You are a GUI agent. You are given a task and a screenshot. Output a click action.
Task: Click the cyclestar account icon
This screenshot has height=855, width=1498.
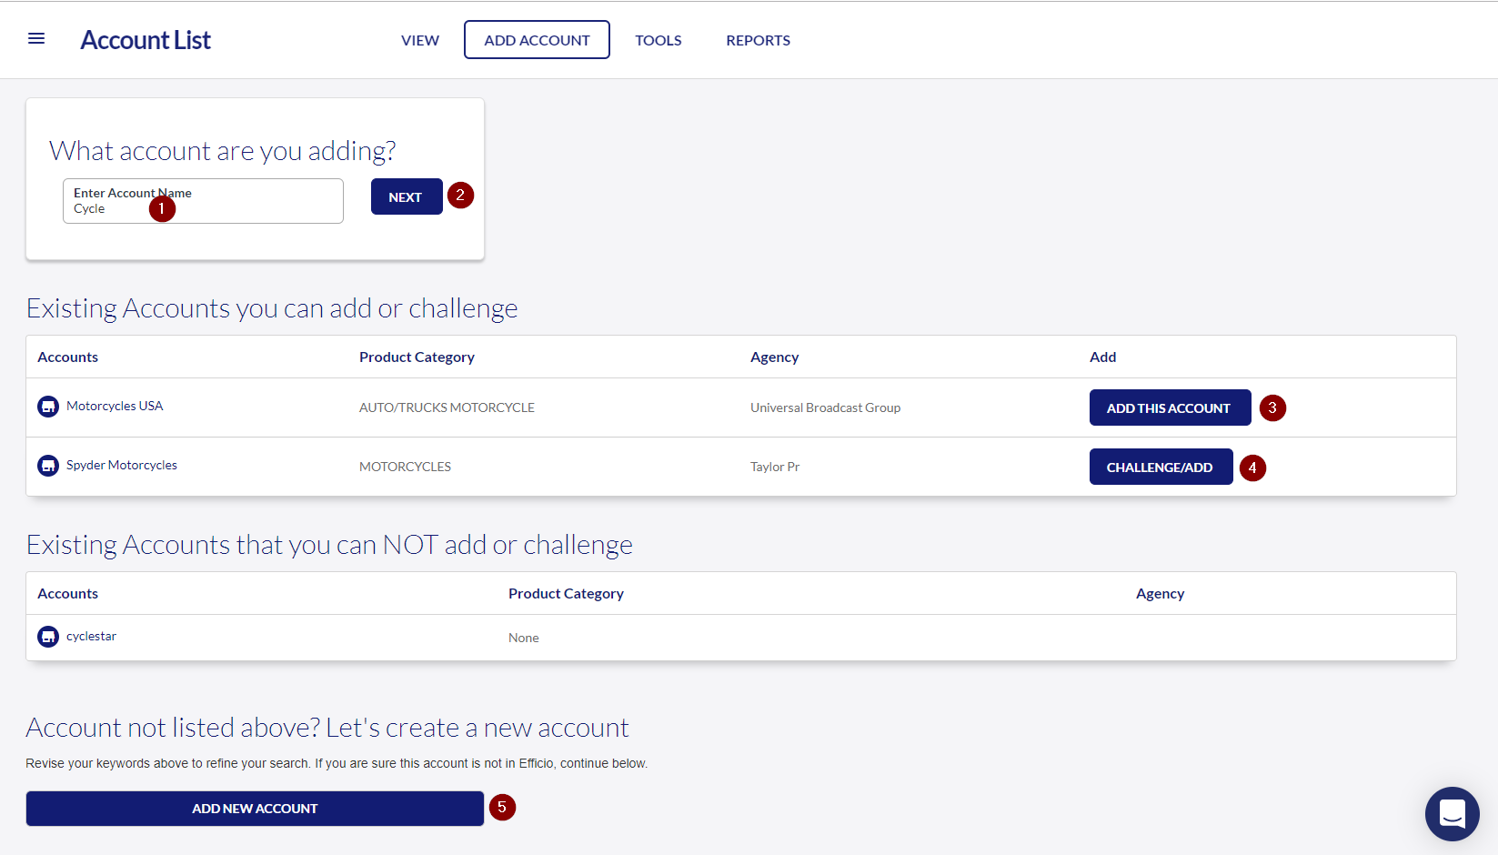(x=48, y=637)
